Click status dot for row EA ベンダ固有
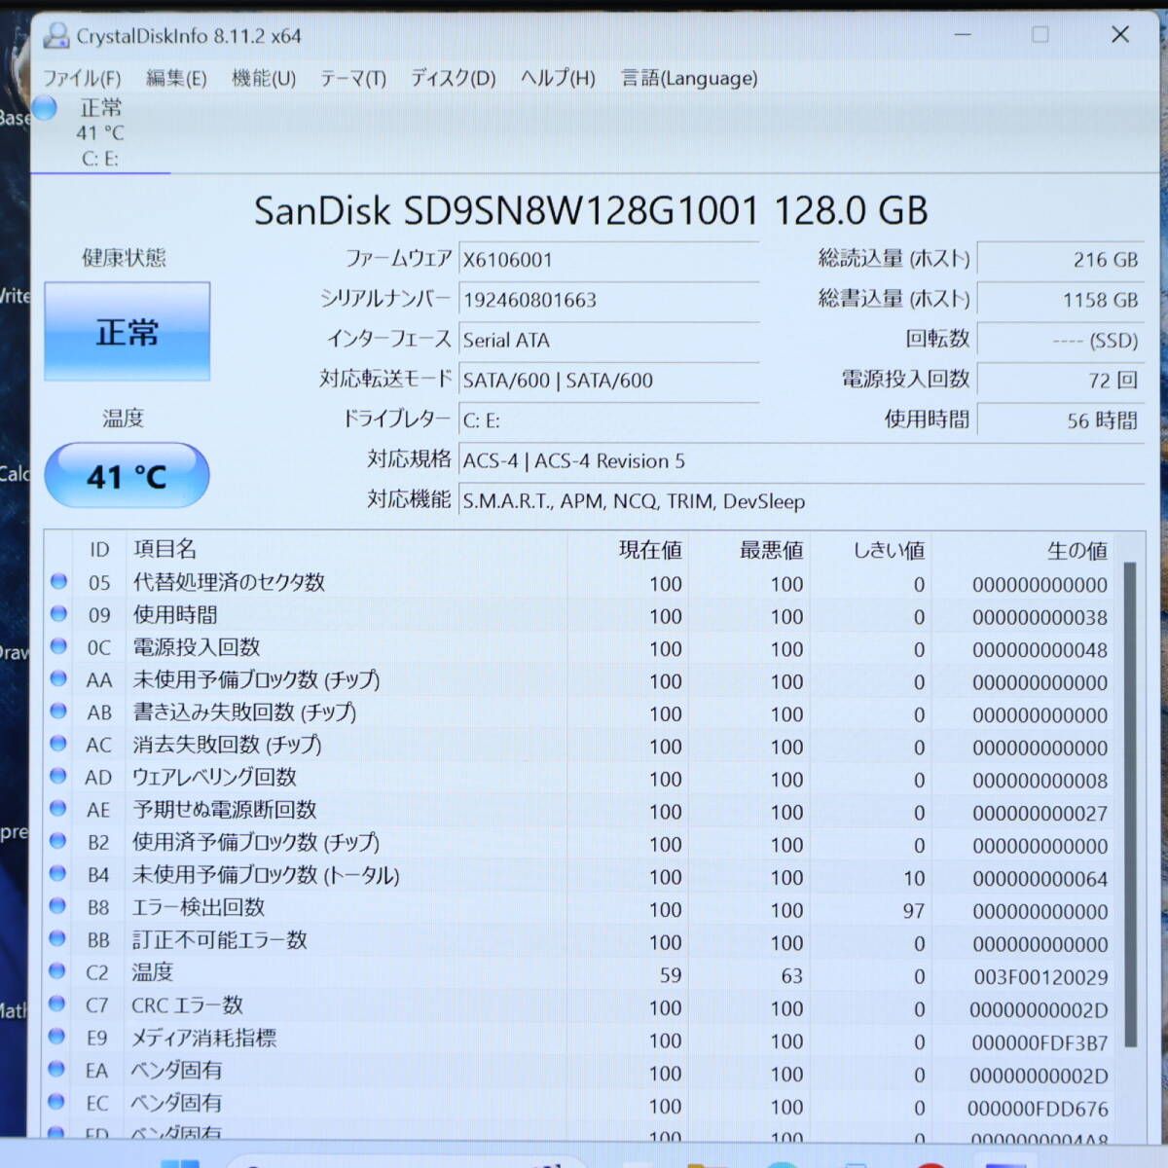 click(x=57, y=1070)
